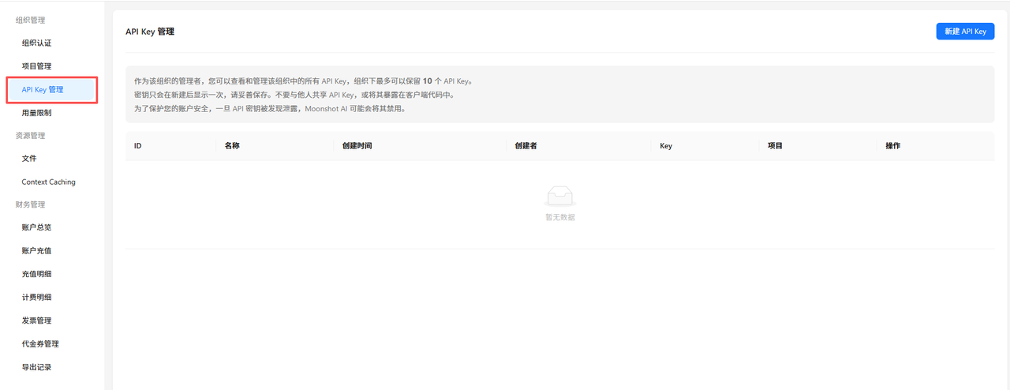This screenshot has width=1010, height=390.
Task: Click the 创建时间 column header
Action: [x=357, y=146]
